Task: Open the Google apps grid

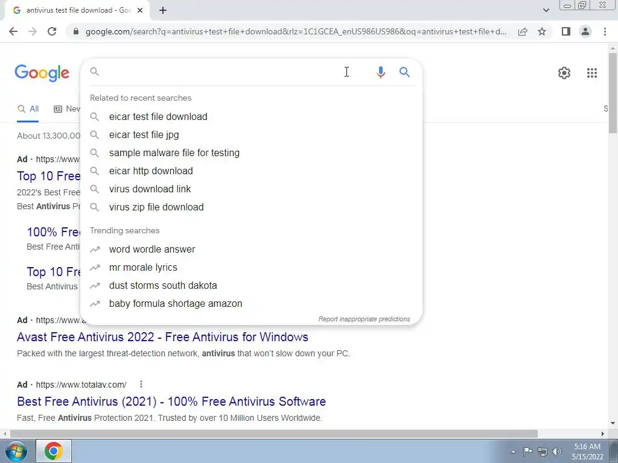Action: pyautogui.click(x=591, y=73)
